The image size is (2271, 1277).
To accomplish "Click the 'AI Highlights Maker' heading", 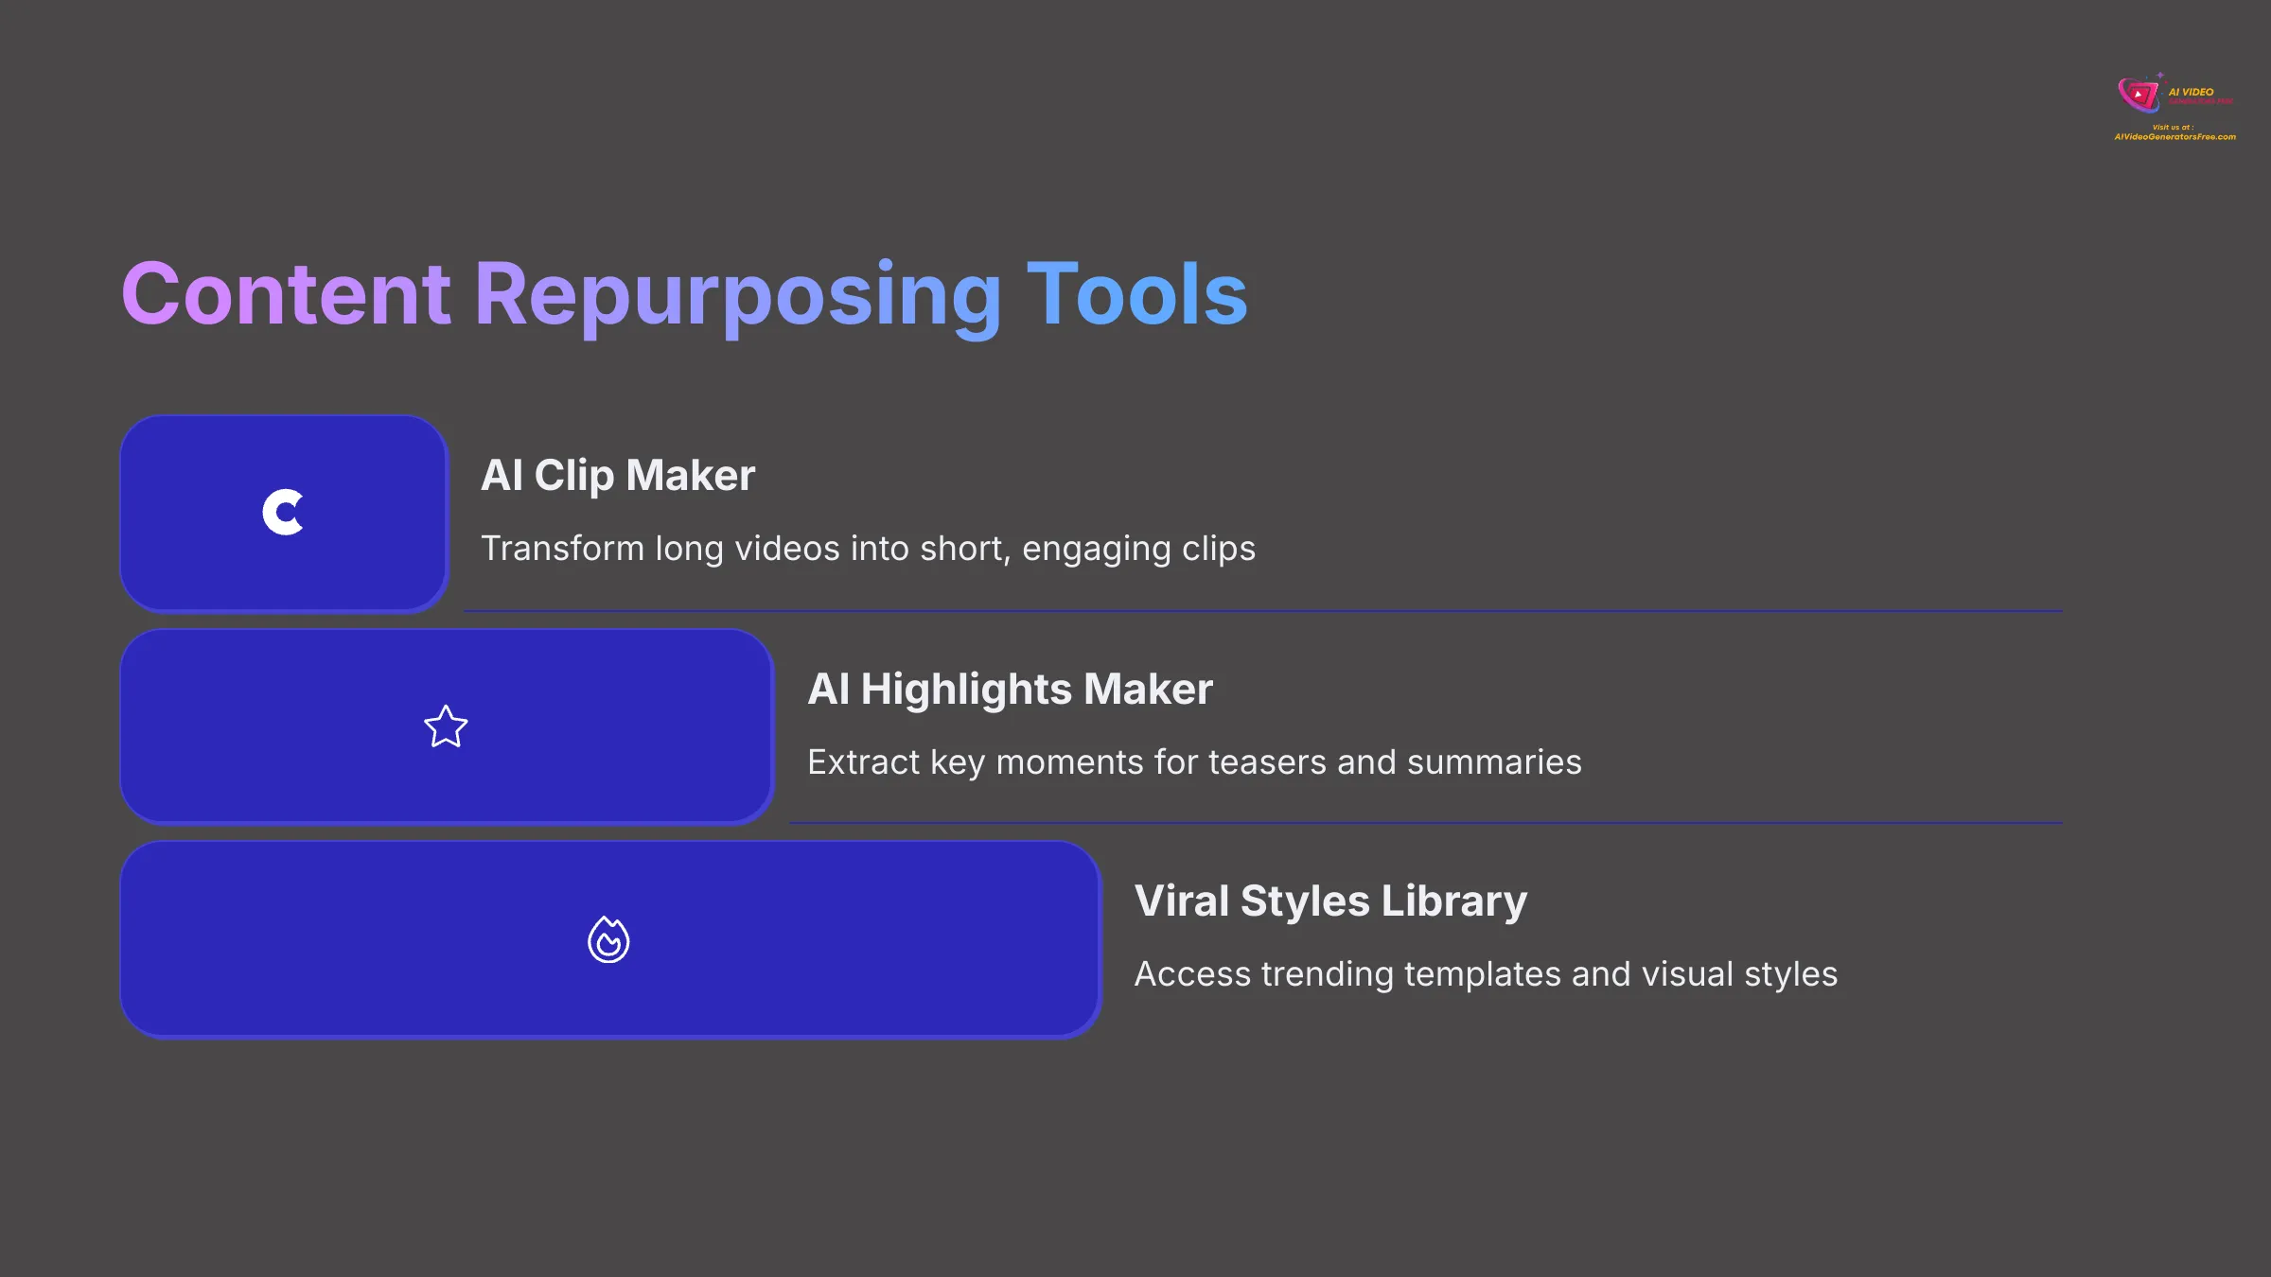I will click(x=1010, y=689).
